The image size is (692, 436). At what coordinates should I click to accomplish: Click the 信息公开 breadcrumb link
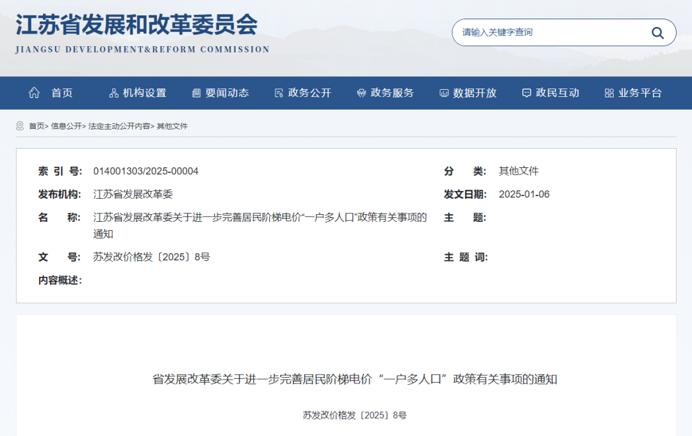tap(66, 126)
